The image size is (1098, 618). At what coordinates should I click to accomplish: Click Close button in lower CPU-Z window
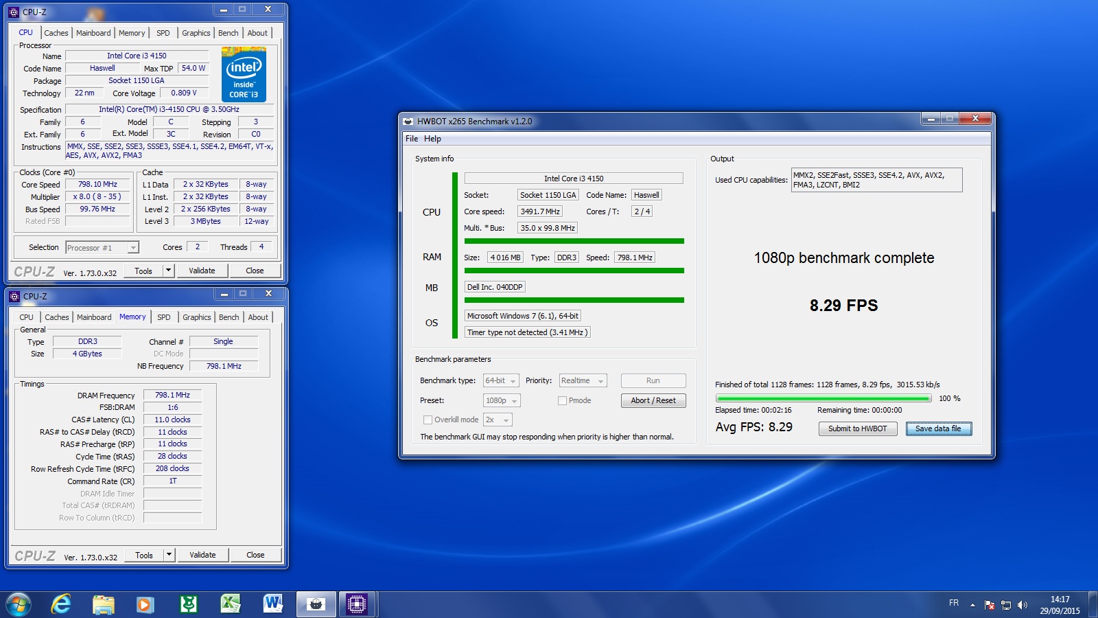255,555
